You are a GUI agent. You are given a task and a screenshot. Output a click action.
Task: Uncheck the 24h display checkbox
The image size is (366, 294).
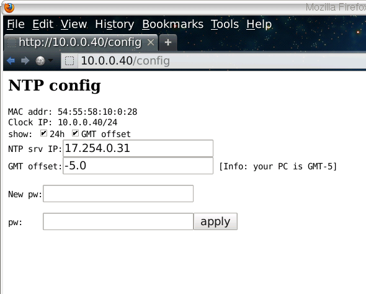coord(43,133)
